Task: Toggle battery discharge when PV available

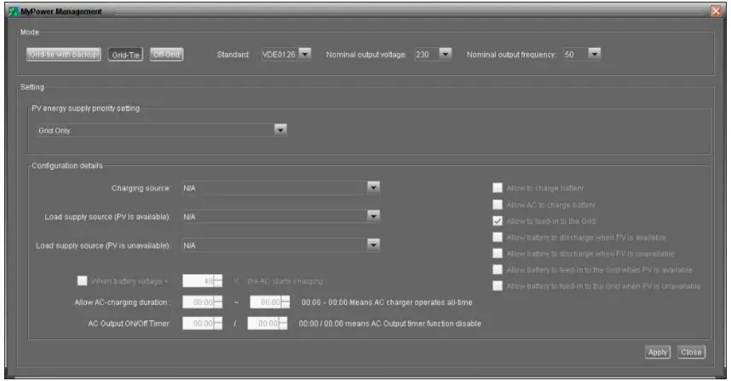Action: [x=497, y=237]
